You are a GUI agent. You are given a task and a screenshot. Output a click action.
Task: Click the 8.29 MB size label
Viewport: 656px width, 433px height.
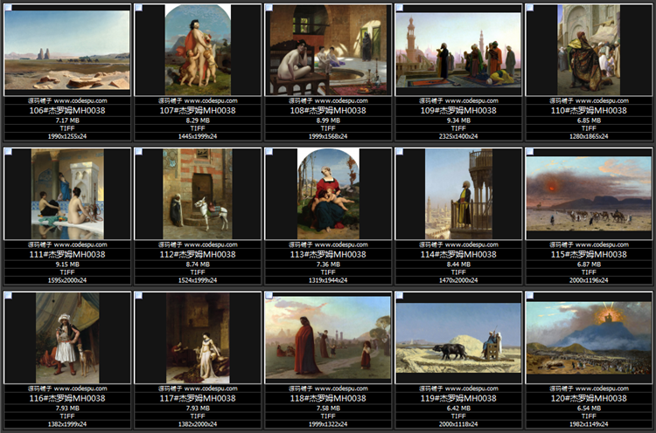[198, 120]
